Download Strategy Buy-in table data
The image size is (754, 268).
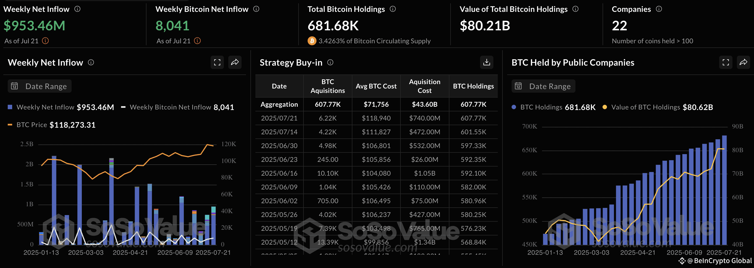(486, 62)
